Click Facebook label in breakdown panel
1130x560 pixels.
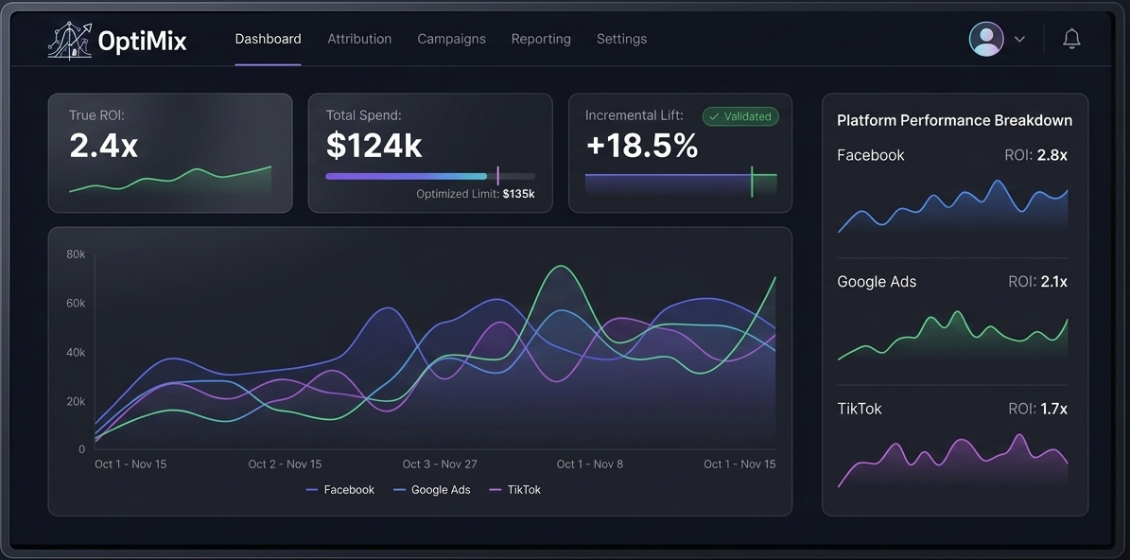[871, 155]
